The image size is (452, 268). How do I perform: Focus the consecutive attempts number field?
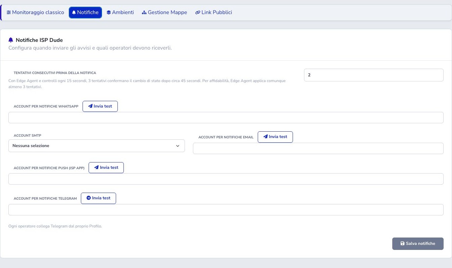(x=373, y=75)
